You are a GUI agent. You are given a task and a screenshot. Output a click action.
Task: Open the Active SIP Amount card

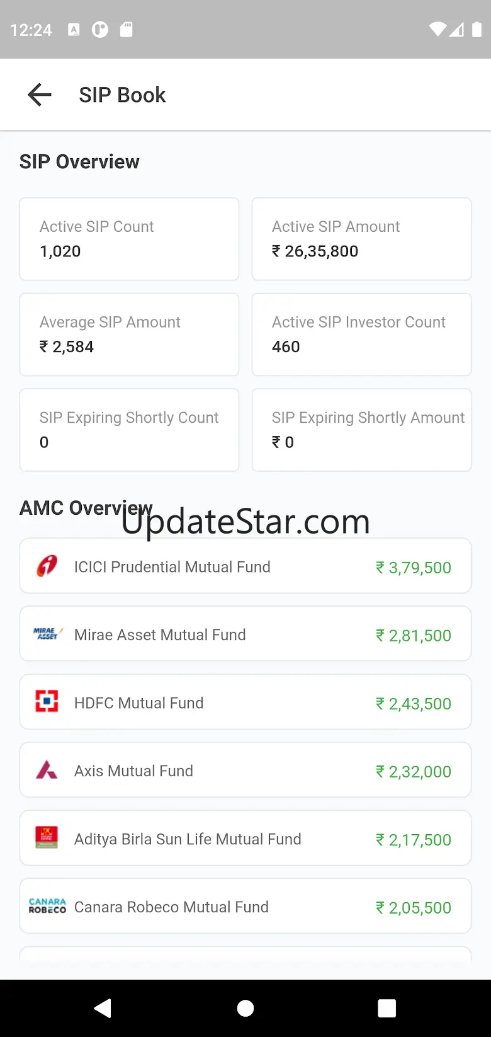click(x=361, y=239)
